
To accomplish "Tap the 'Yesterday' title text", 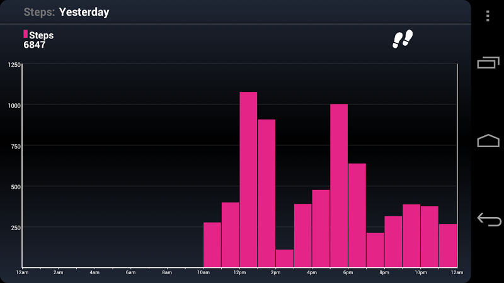I will 84,12.
